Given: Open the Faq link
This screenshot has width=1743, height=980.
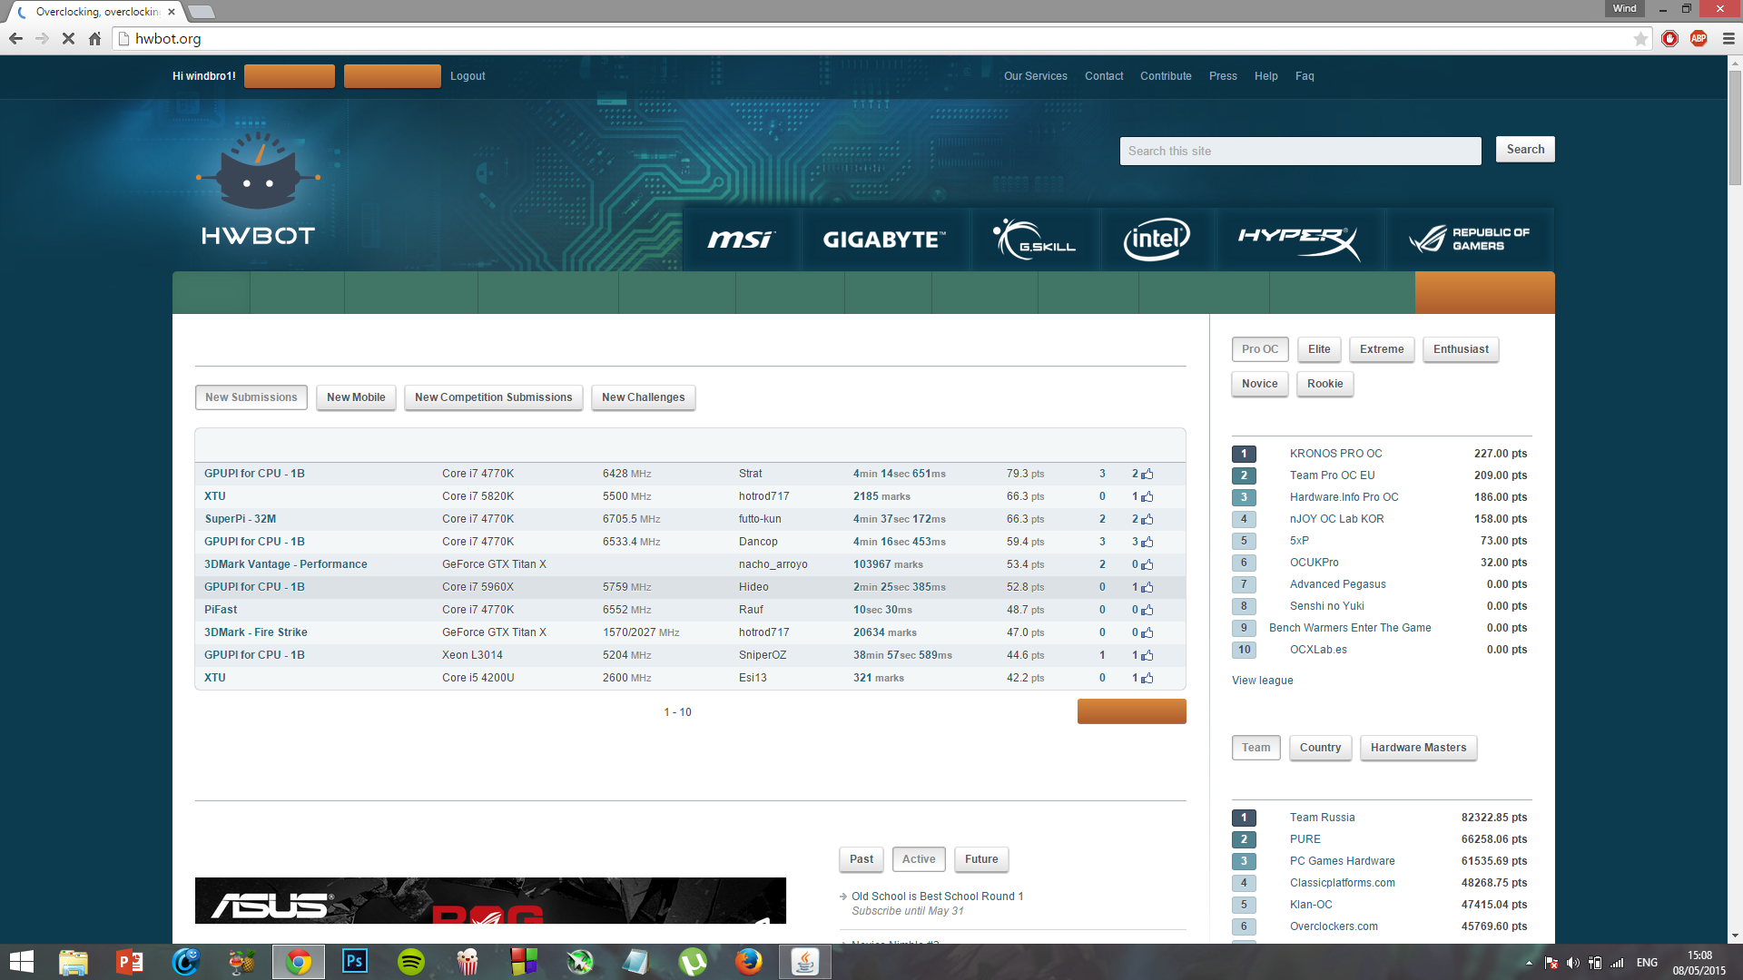Looking at the screenshot, I should [1305, 76].
